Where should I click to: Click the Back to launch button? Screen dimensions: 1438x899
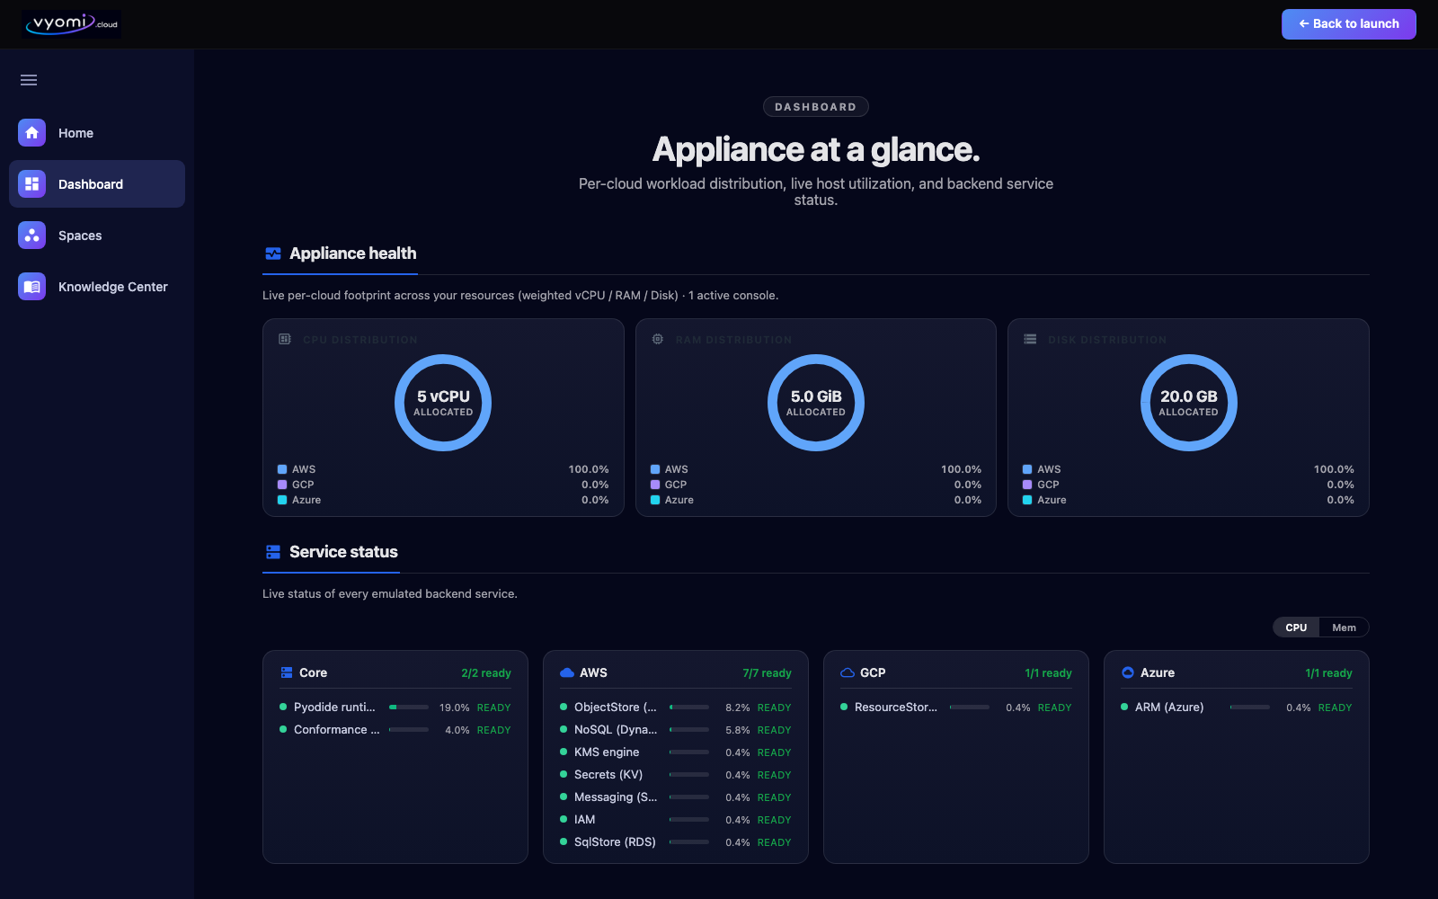click(1348, 24)
